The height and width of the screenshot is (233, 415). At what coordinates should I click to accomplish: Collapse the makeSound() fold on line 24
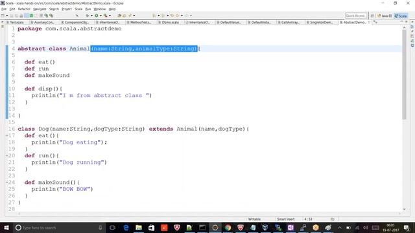7,183
